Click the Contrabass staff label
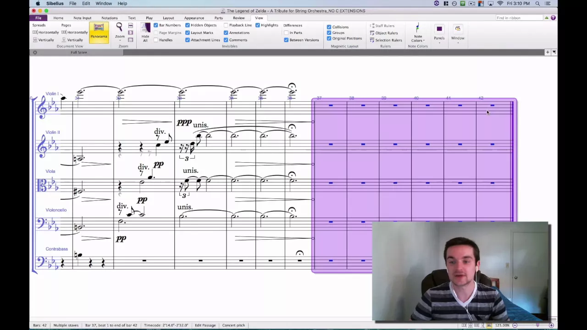 (x=56, y=249)
